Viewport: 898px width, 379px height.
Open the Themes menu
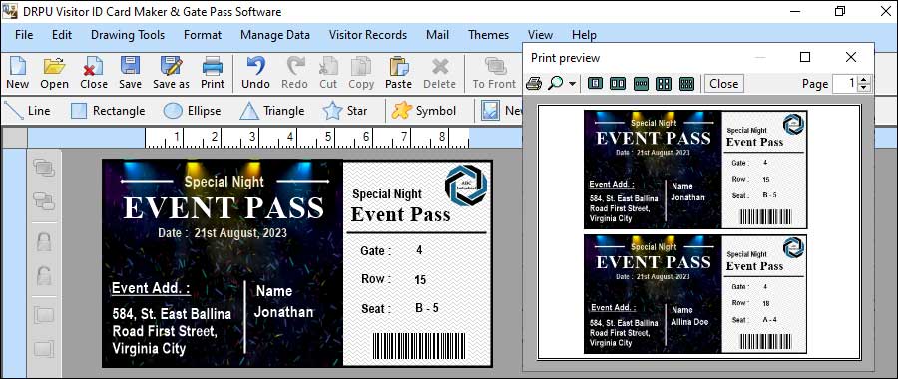(489, 35)
